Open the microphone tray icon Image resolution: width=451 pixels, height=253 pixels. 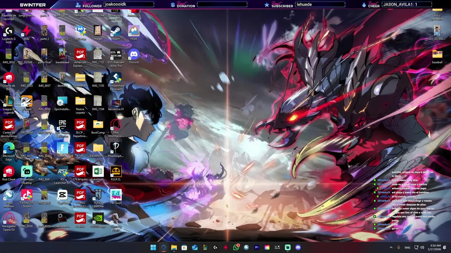pyautogui.click(x=399, y=247)
